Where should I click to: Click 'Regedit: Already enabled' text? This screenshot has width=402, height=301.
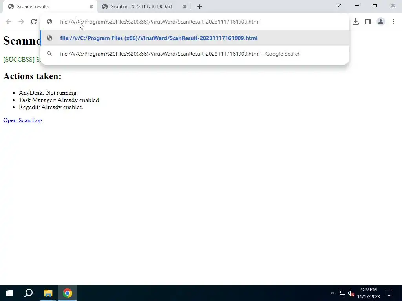tap(51, 107)
